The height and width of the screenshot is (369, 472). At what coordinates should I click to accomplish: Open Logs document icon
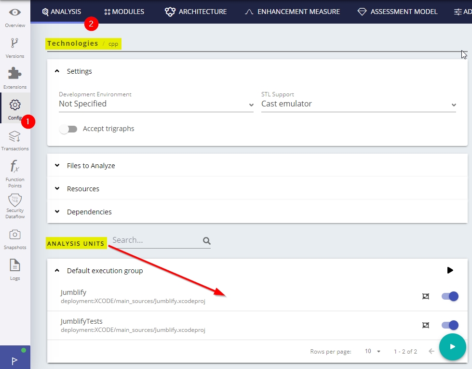pos(15,265)
